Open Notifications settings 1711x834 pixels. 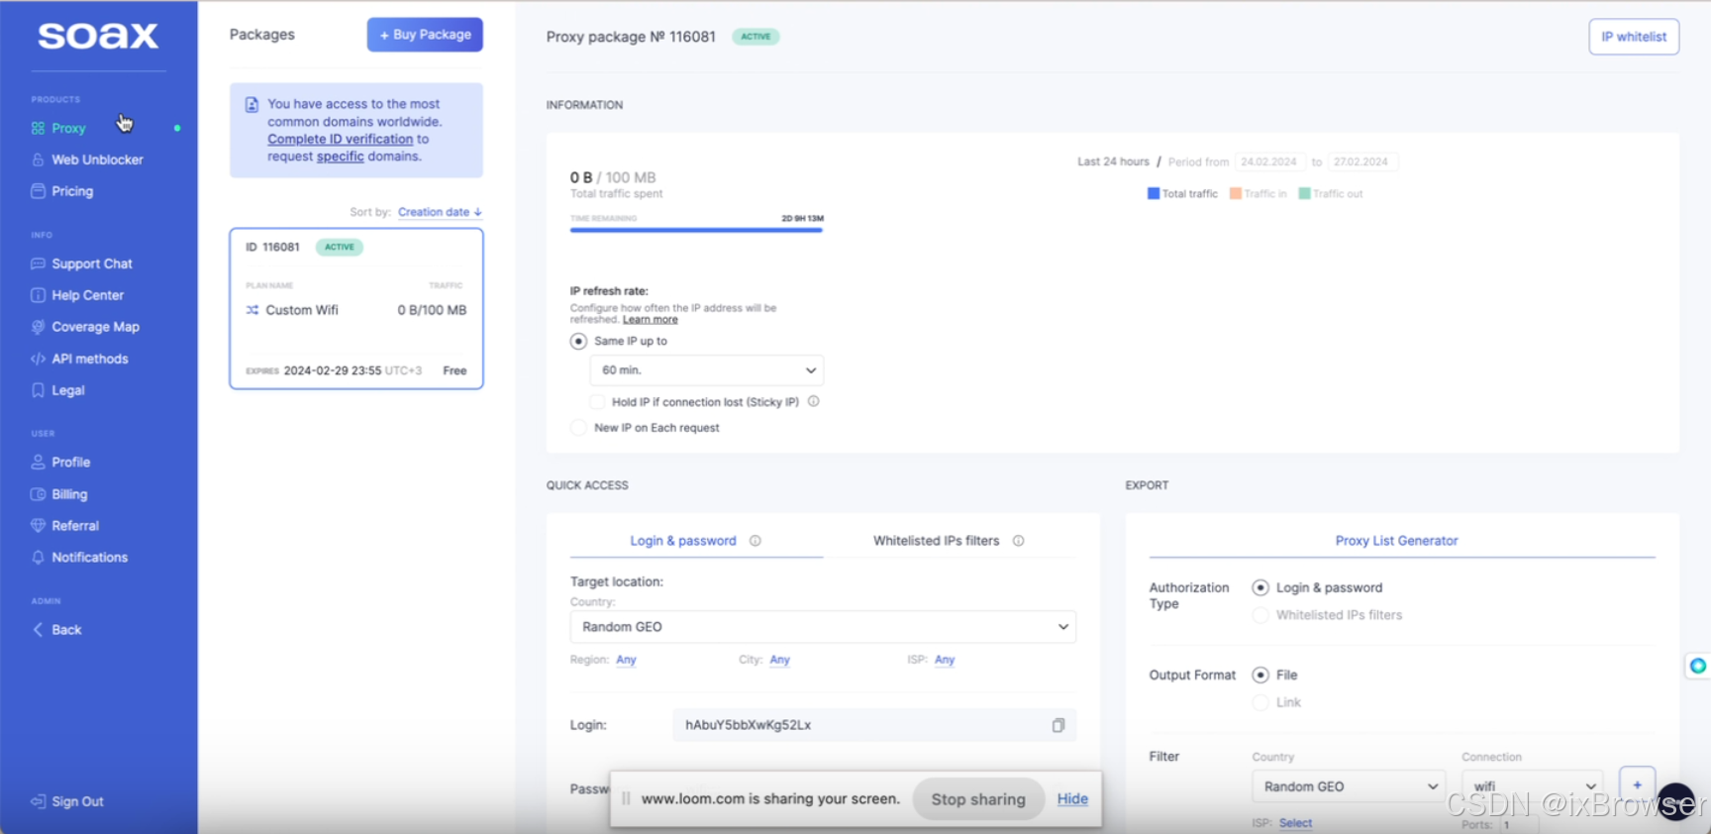tap(89, 558)
